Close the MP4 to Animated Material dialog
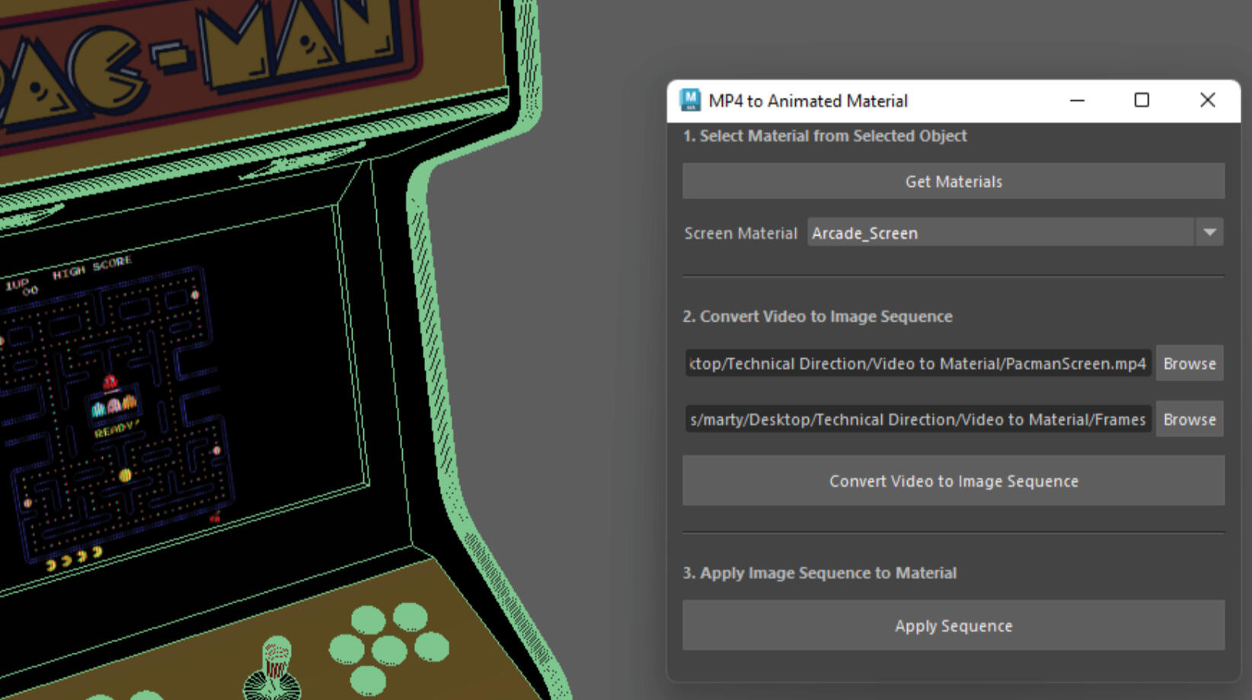Screen dimensions: 1252x700 click(1207, 100)
